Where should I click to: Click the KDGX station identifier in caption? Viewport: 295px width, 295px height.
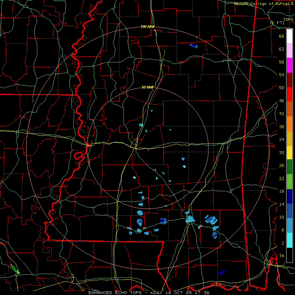click(x=157, y=293)
